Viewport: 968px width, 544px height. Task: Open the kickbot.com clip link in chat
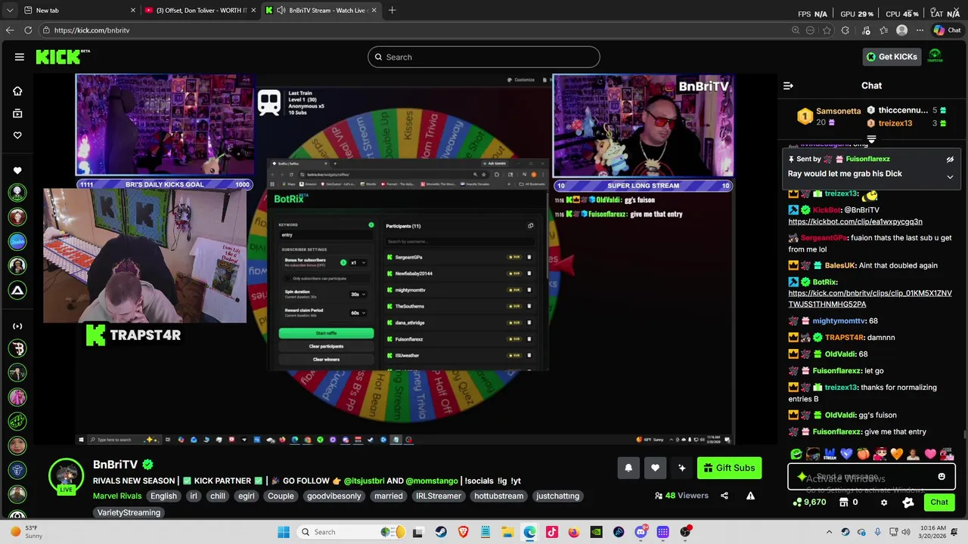855,221
